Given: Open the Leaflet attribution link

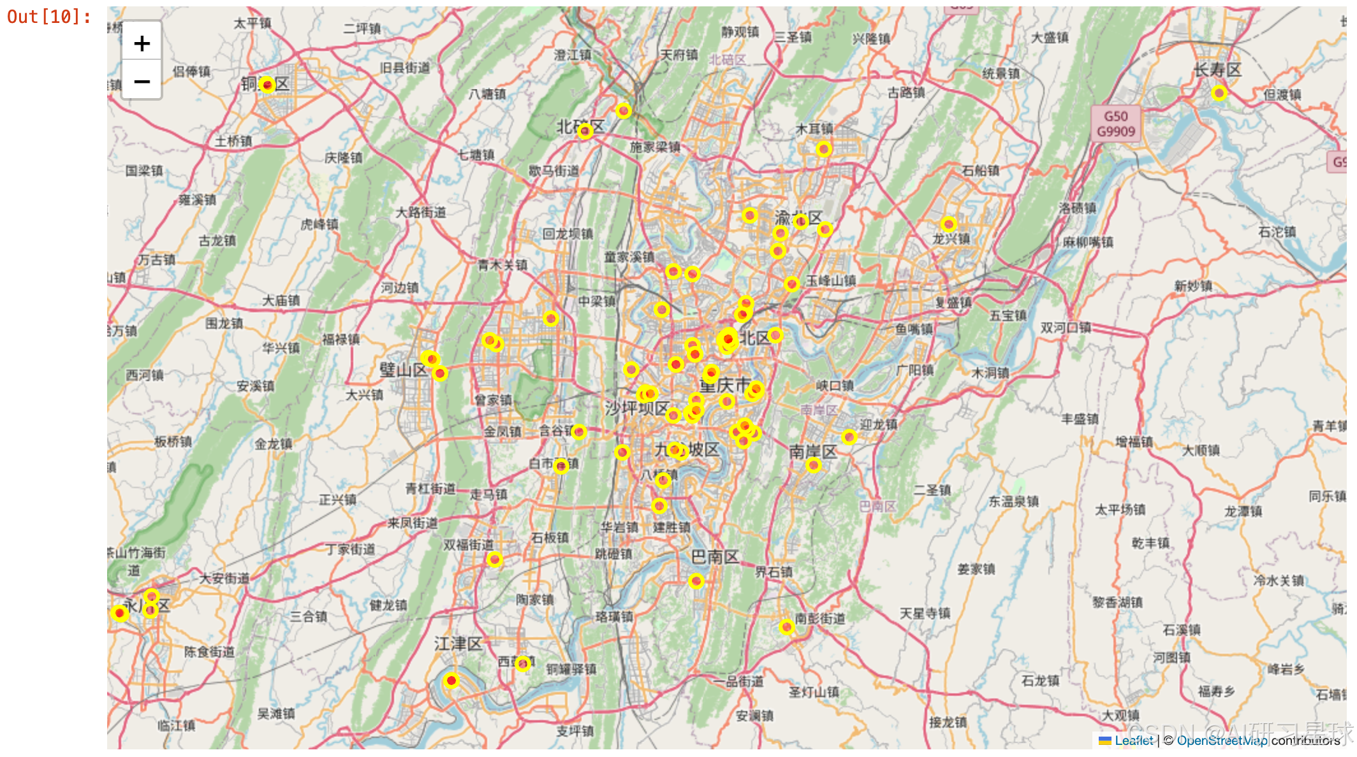Looking at the screenshot, I should click(x=1134, y=740).
